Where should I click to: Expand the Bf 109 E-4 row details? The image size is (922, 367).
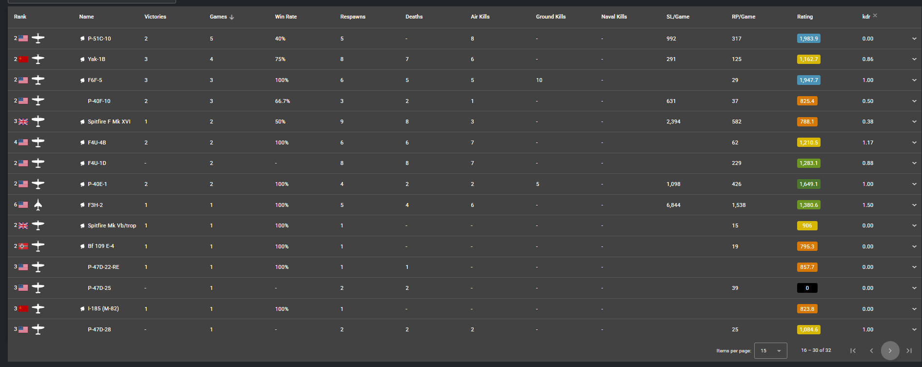coord(914,246)
